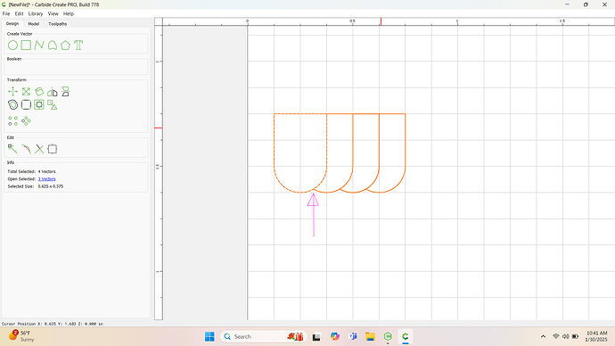Choose the Mirror horizontal tool
The width and height of the screenshot is (615, 346).
[53, 92]
